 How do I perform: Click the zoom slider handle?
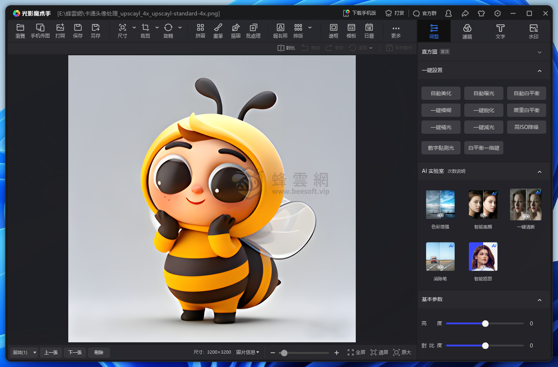[x=284, y=353]
